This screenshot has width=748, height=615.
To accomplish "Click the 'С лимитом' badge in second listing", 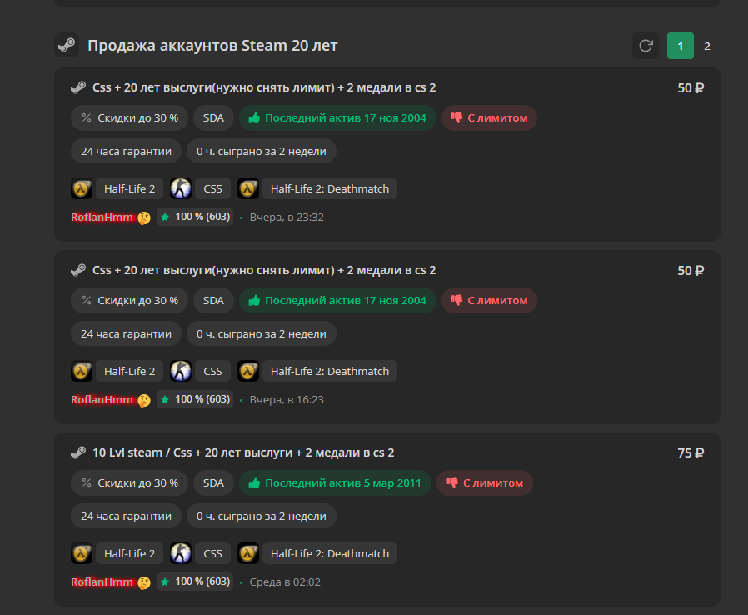I will click(x=489, y=301).
